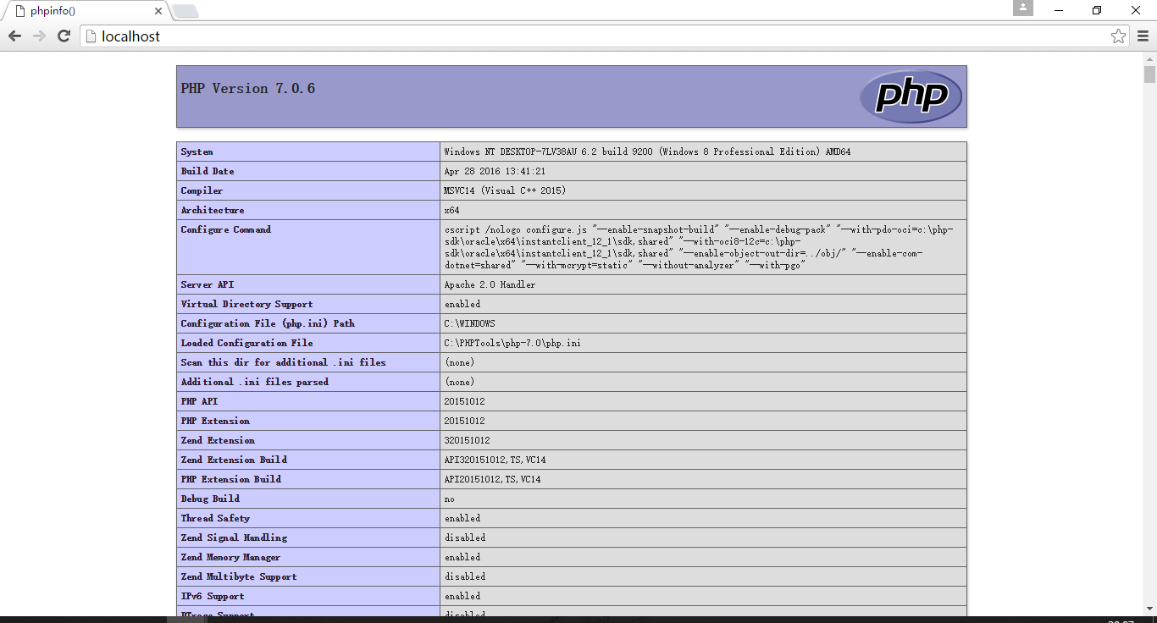
Task: Click the vertical scrollbar thumb
Action: pos(1149,74)
